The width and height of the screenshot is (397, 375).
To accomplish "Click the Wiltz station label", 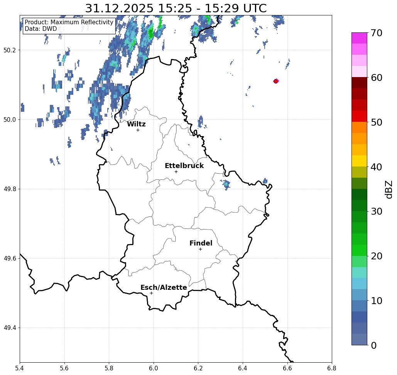I will tap(136, 124).
